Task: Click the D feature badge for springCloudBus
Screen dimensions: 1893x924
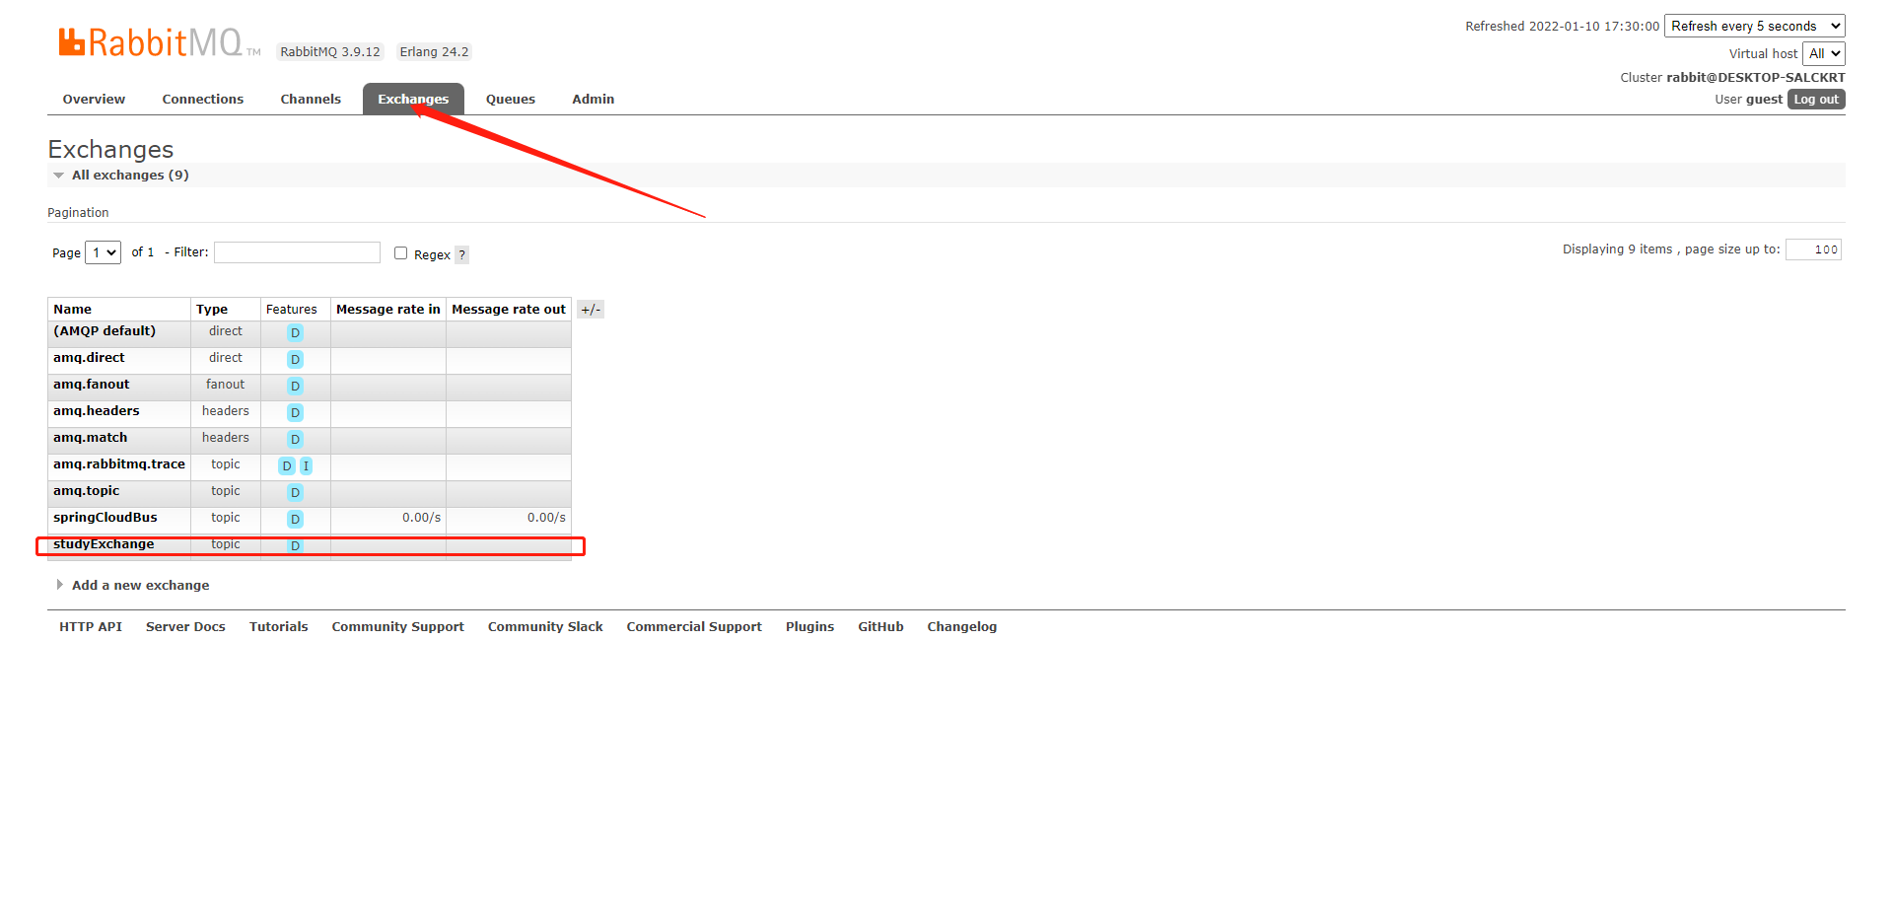Action: pyautogui.click(x=295, y=520)
